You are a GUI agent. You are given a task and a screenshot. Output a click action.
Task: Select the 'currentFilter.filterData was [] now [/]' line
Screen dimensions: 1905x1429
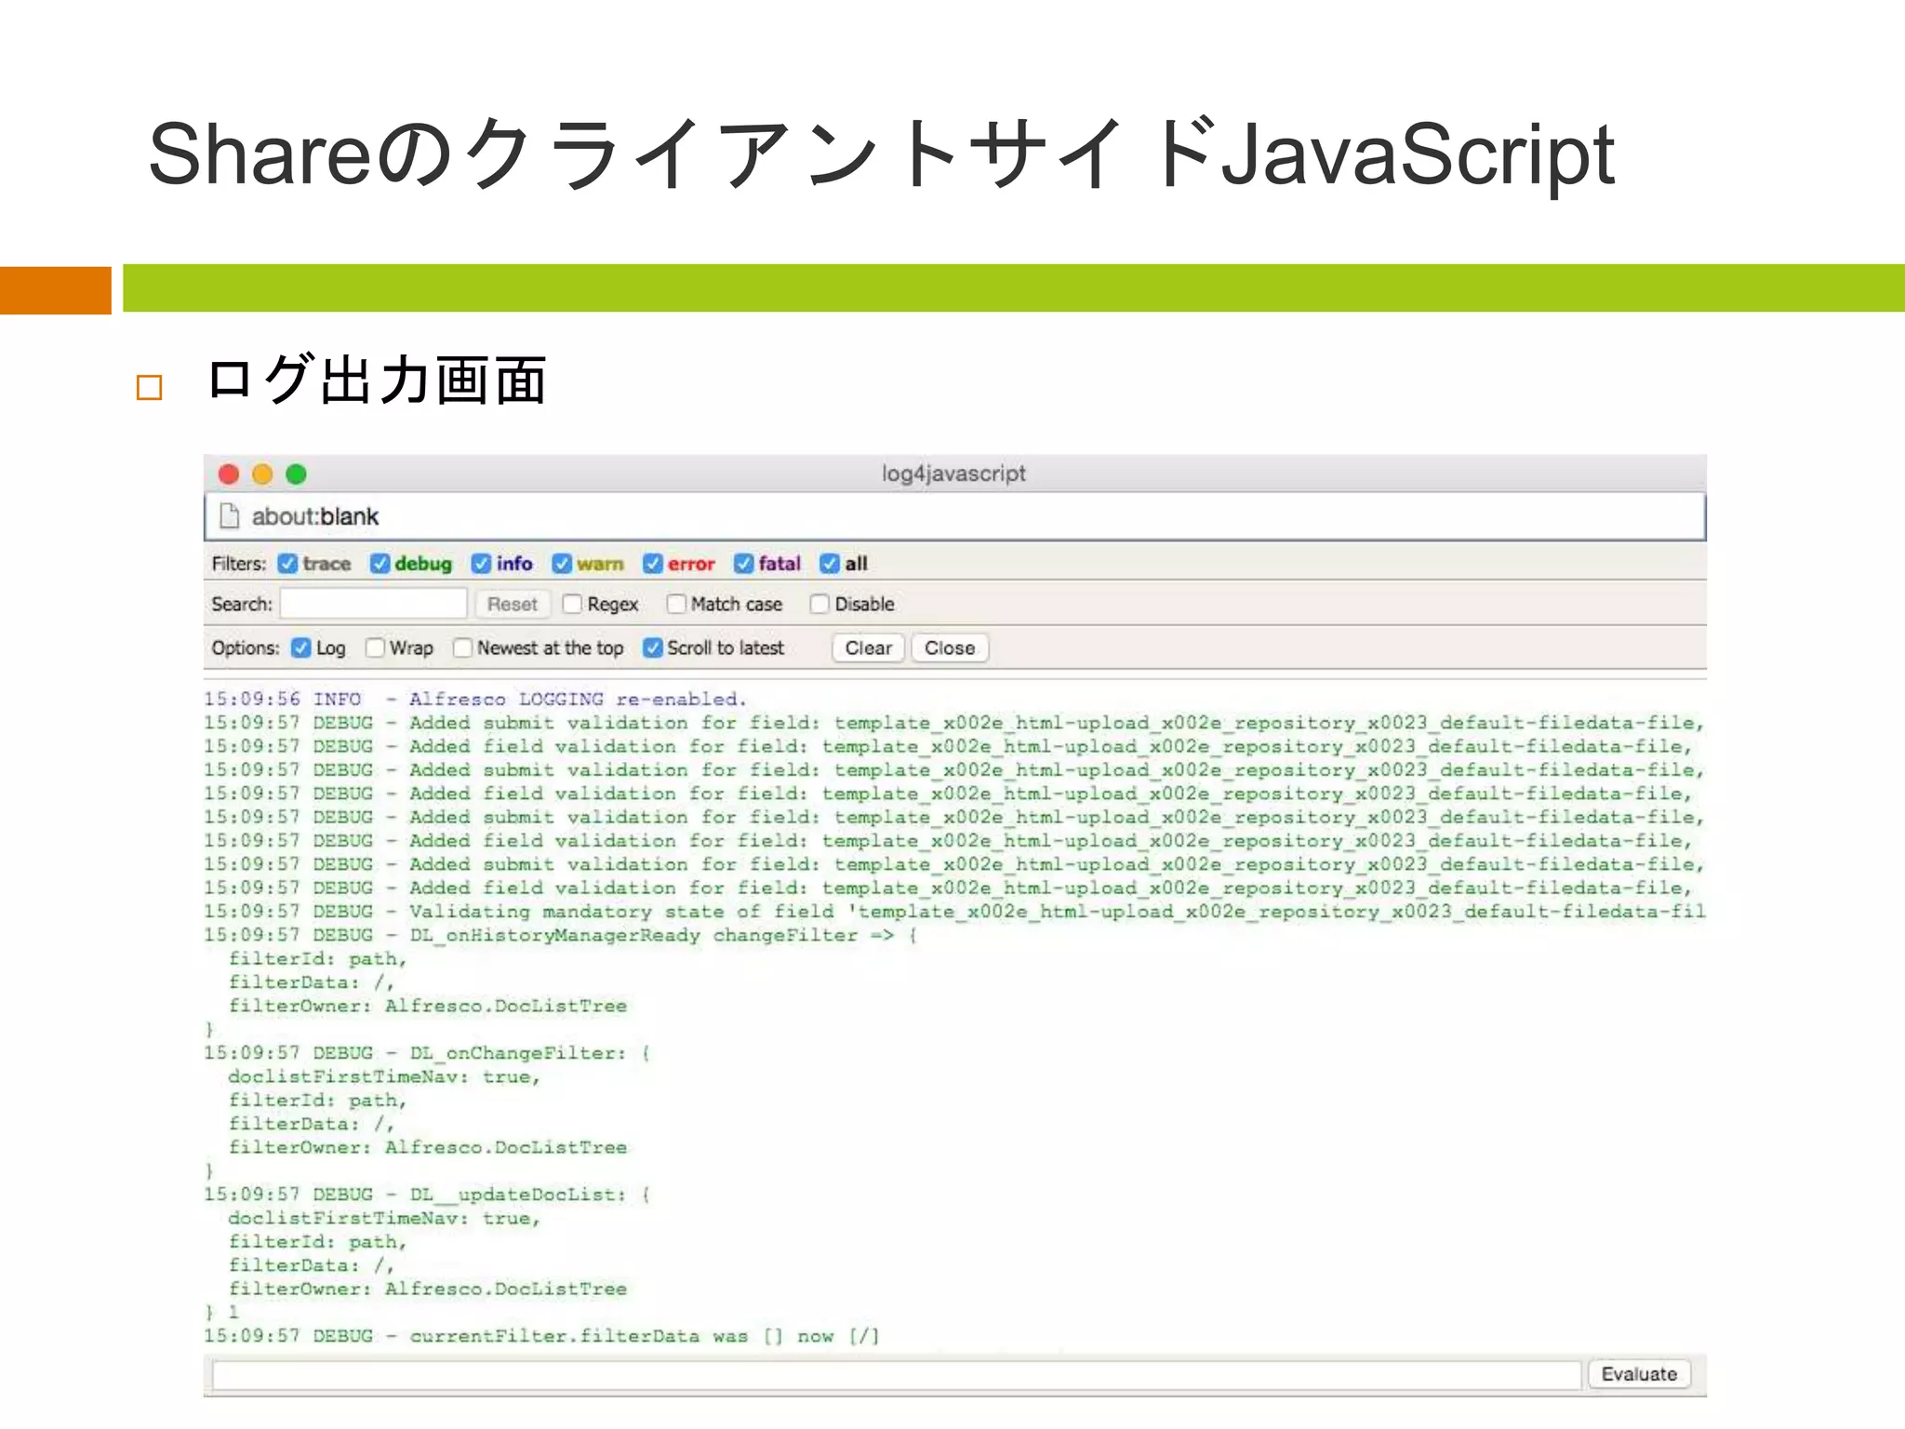[x=542, y=1336]
